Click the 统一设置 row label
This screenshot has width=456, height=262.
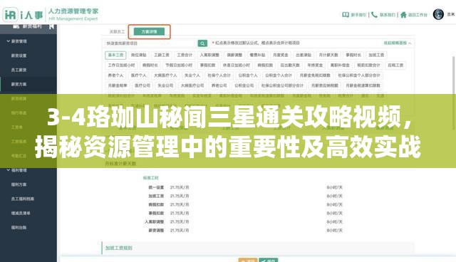pos(156,187)
